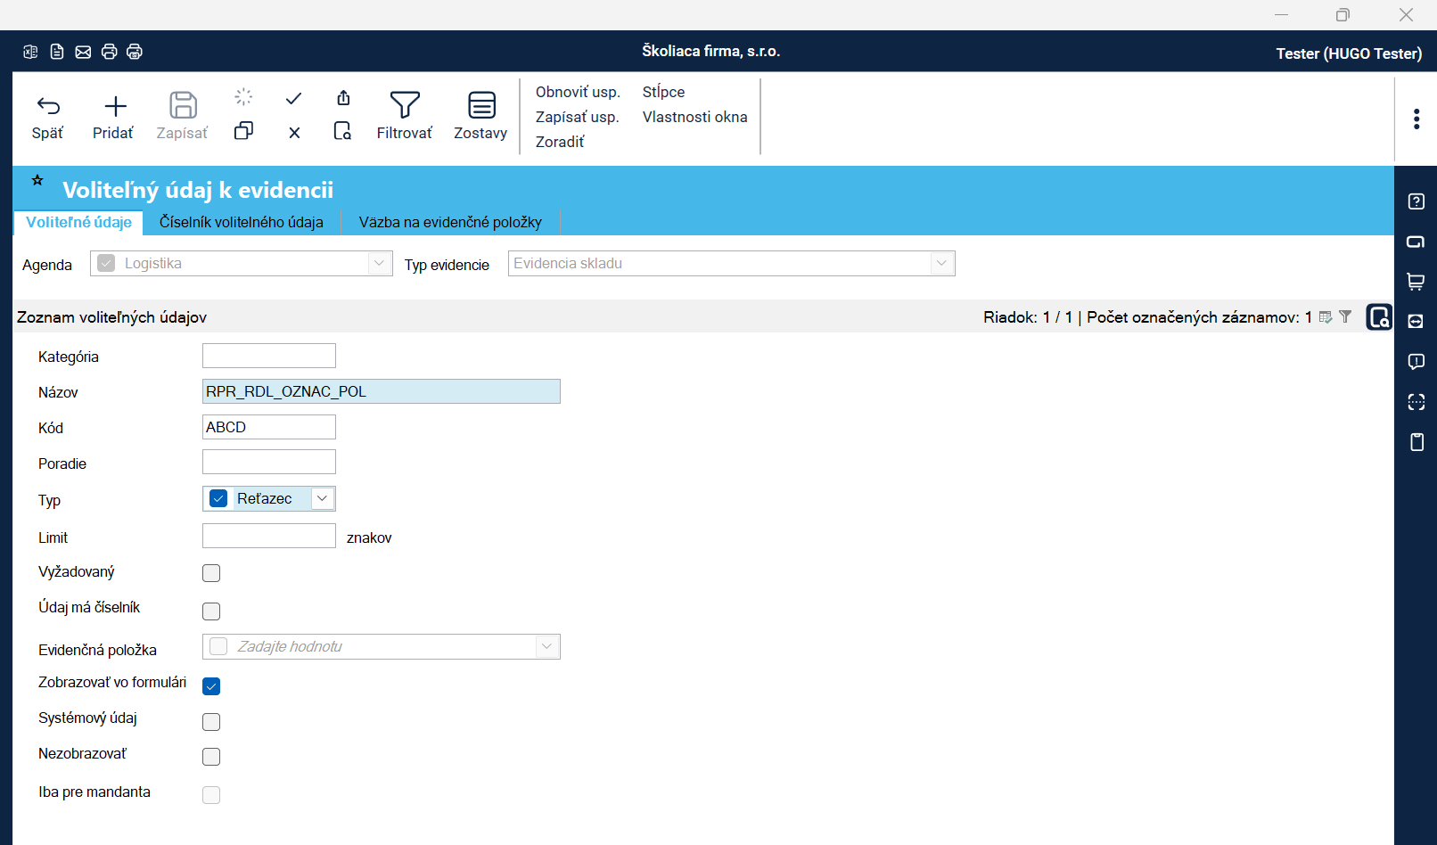The height and width of the screenshot is (845, 1437).
Task: Click the three-dot more options menu
Action: (1416, 119)
